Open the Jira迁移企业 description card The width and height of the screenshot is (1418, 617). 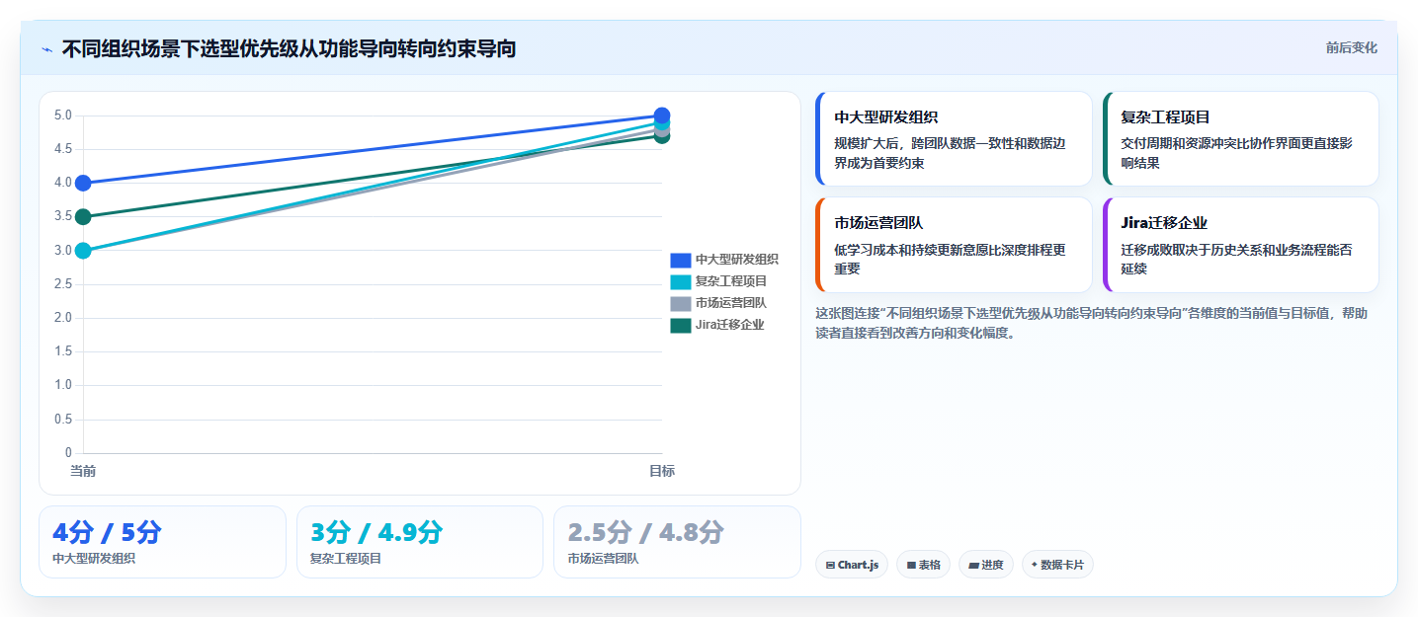click(1240, 245)
